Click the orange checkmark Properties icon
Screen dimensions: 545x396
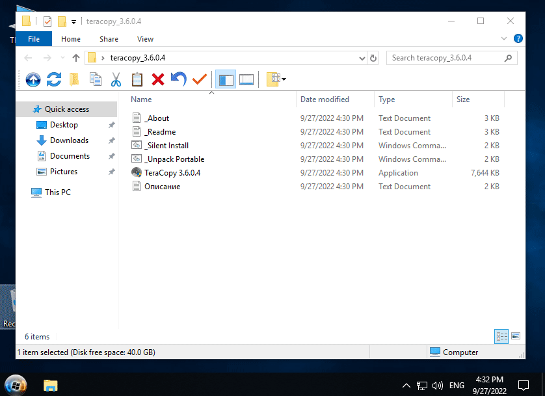[x=200, y=79]
